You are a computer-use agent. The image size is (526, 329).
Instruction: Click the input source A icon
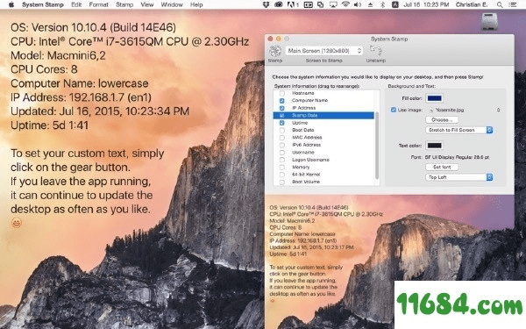(395, 4)
